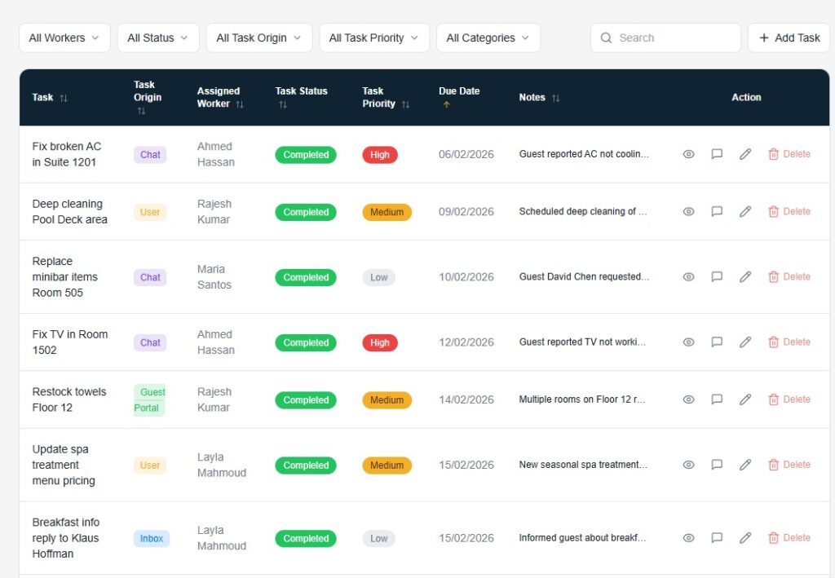Sort table by Due Date column header
Image resolution: width=835 pixels, height=578 pixels.
point(459,91)
